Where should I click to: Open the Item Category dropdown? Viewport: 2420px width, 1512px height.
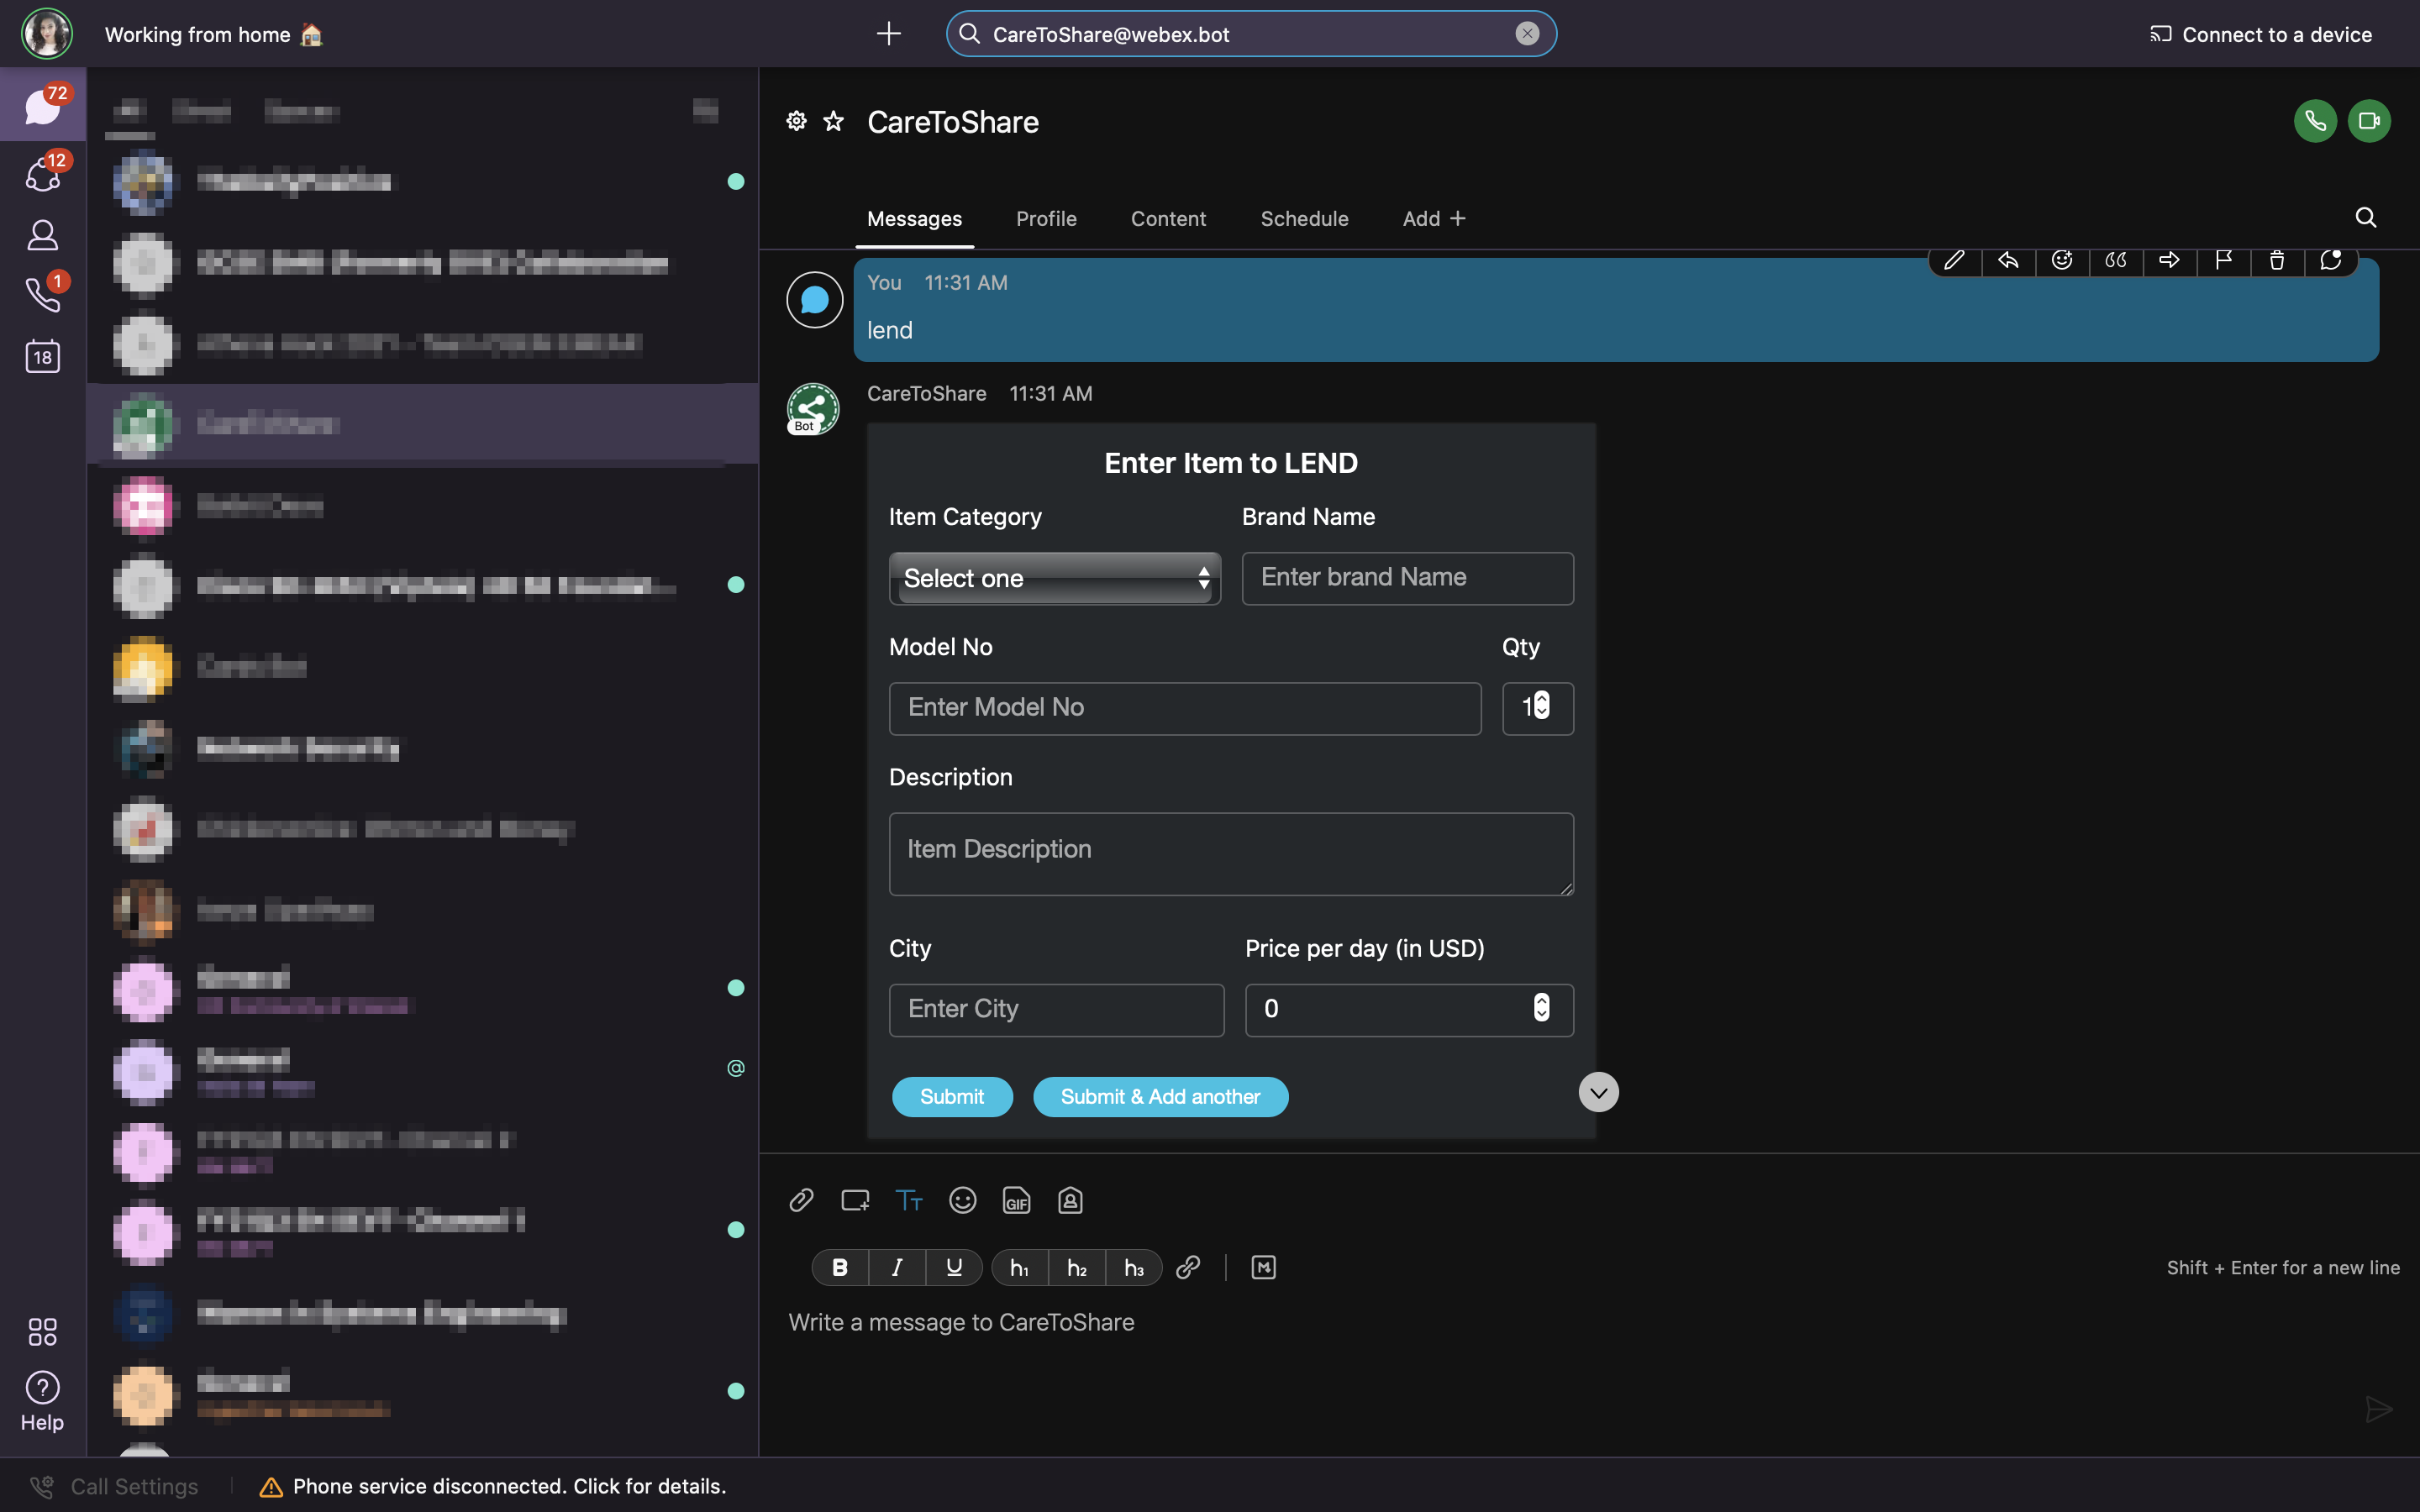(1054, 578)
